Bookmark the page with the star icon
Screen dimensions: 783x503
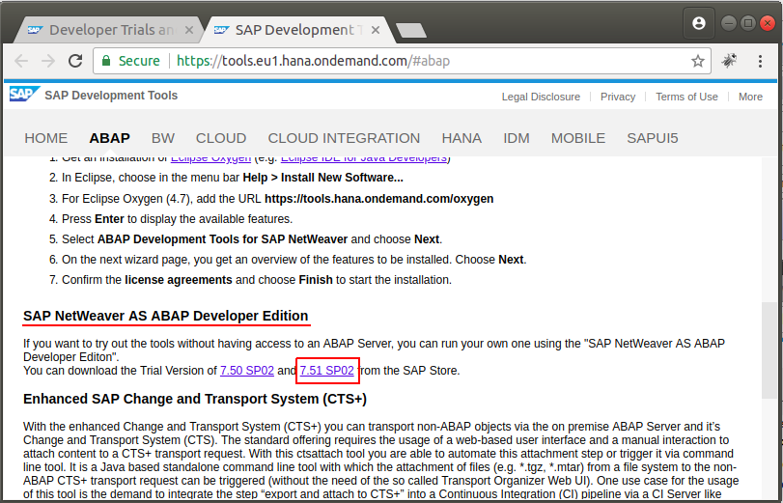[698, 61]
